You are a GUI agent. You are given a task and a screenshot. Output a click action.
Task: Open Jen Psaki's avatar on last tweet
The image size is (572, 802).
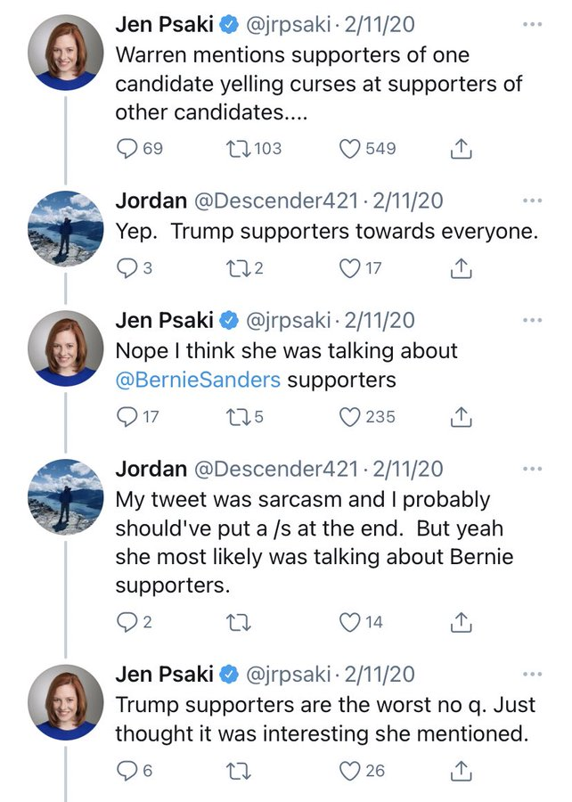[65, 702]
